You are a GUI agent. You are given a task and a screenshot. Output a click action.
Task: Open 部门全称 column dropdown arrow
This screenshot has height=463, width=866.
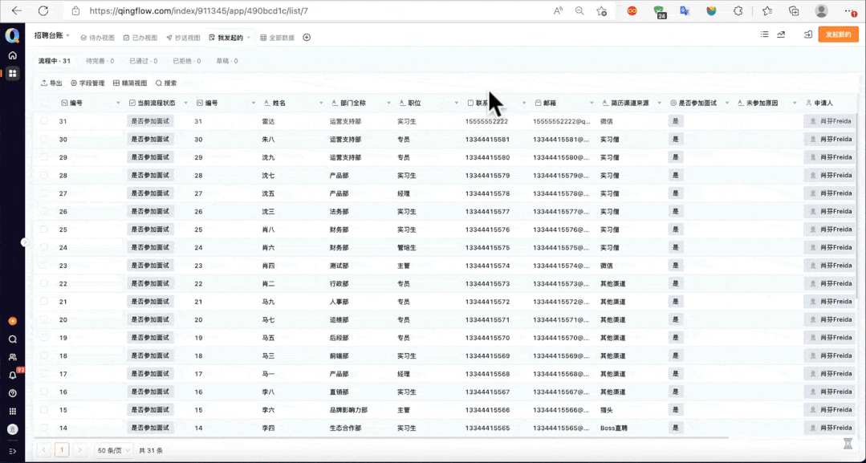click(x=388, y=104)
